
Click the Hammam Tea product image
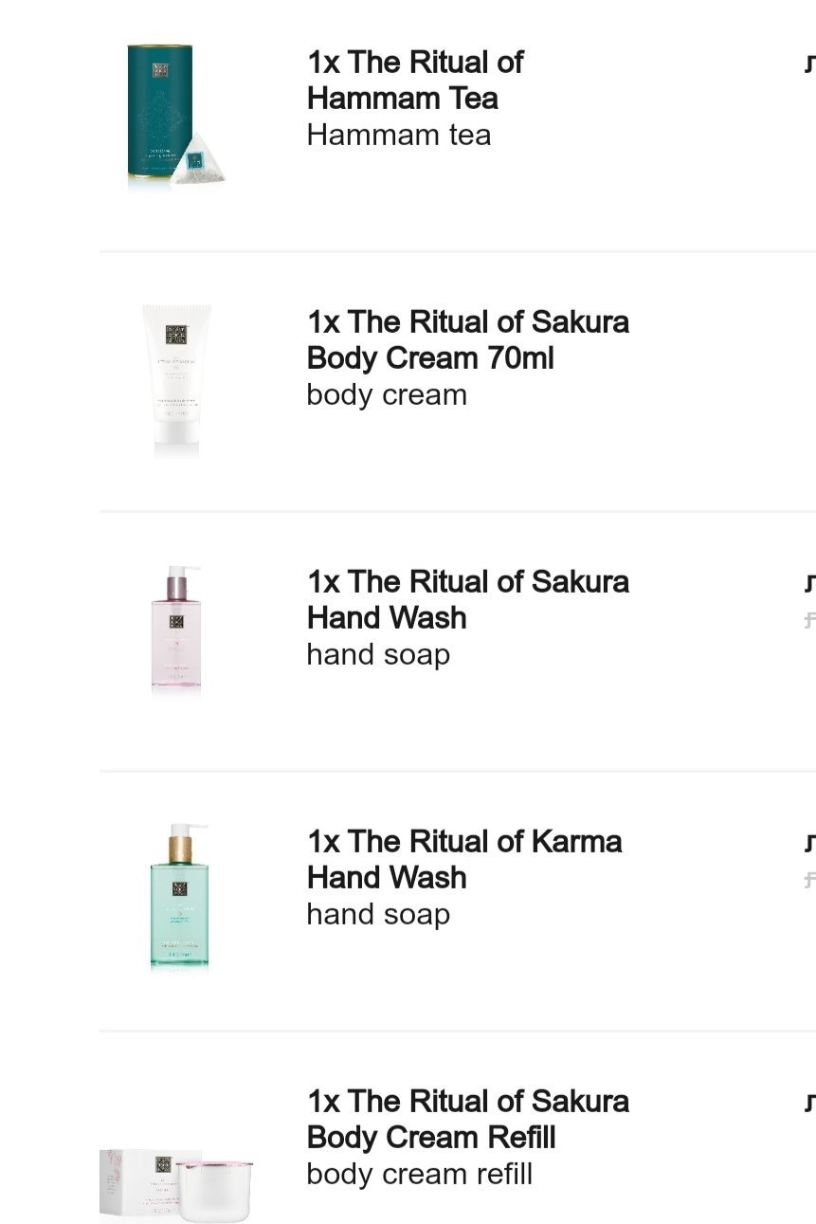[x=175, y=116]
